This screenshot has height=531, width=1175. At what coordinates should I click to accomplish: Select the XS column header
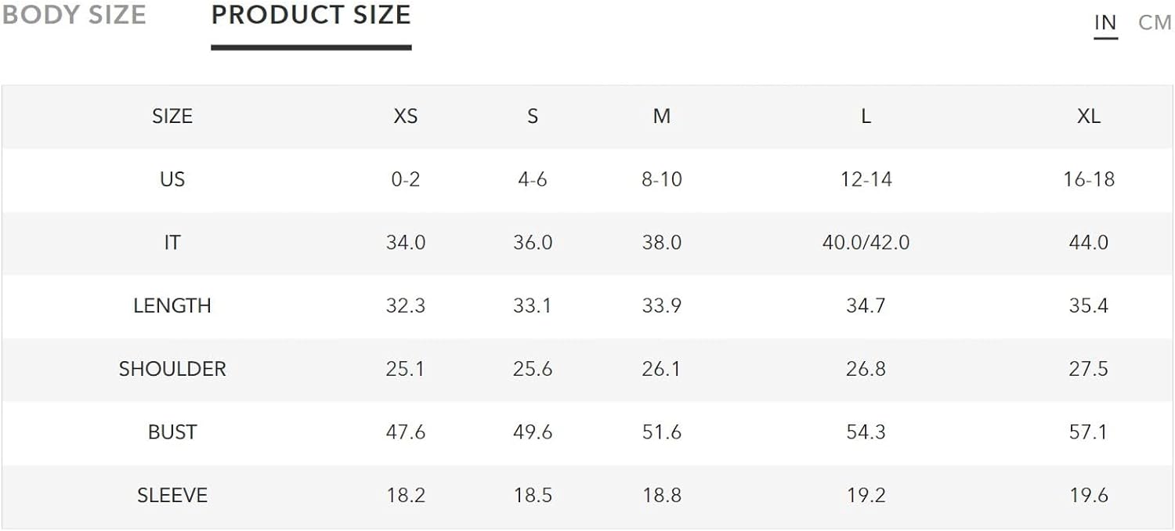[x=405, y=116]
